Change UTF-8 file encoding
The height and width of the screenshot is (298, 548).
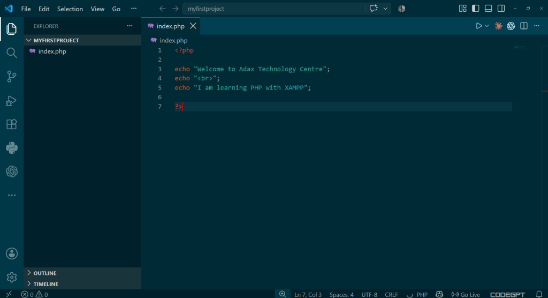[369, 294]
